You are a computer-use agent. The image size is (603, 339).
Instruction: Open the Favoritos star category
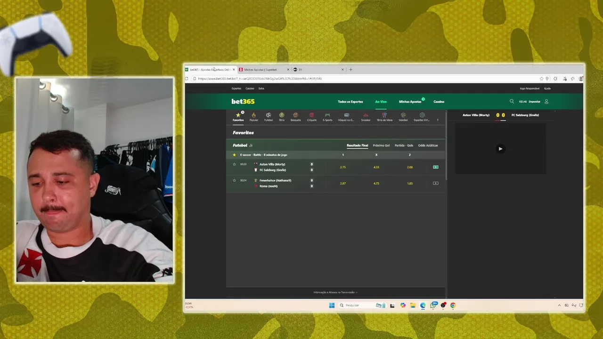[x=238, y=117]
